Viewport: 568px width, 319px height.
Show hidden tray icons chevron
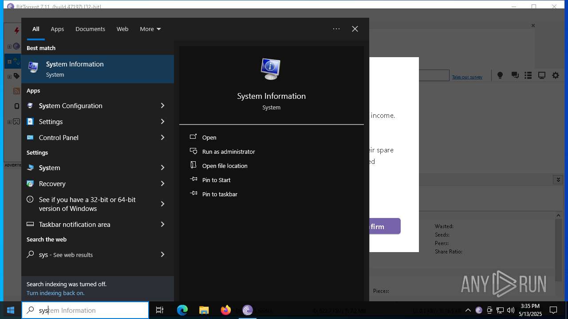pos(468,310)
